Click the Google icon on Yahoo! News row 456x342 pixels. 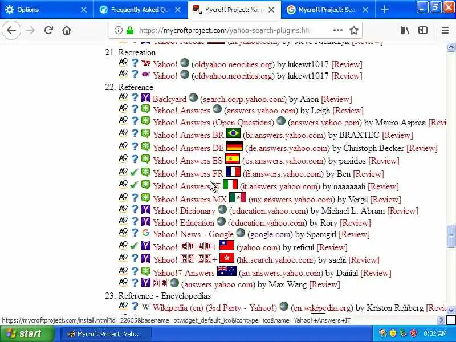tap(146, 233)
